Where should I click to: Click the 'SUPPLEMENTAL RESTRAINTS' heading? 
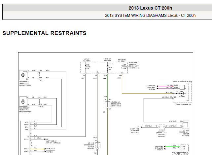coord(44,33)
